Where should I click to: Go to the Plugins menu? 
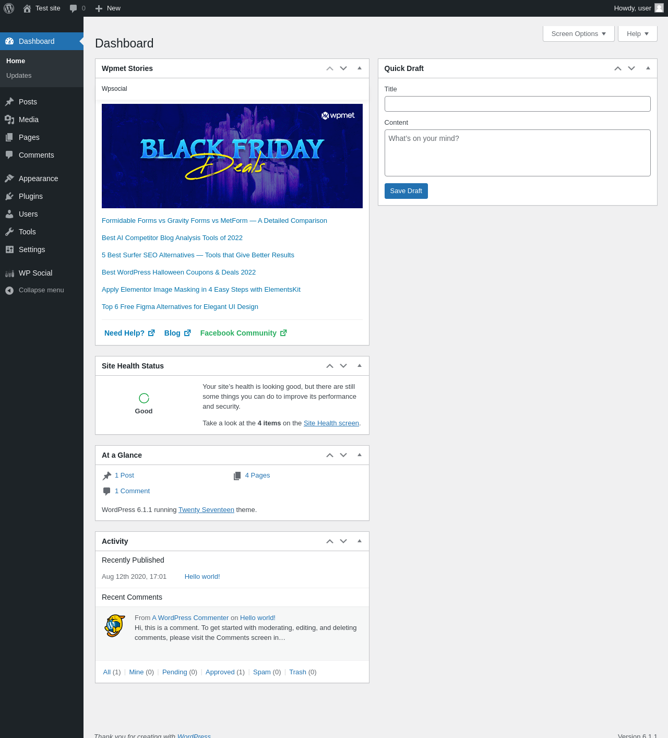coord(42,196)
